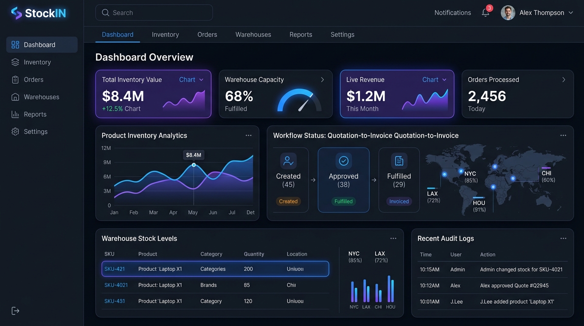
Task: Open Product Inventory Analytics more-options menu
Action: pyautogui.click(x=249, y=135)
